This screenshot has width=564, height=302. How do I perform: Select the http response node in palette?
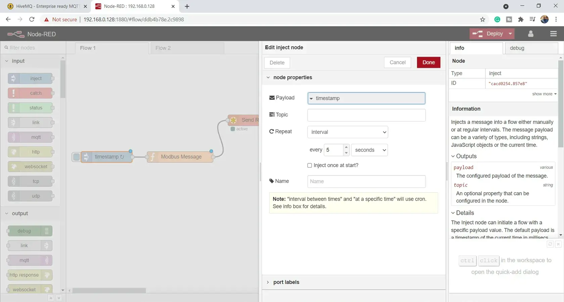click(30, 275)
